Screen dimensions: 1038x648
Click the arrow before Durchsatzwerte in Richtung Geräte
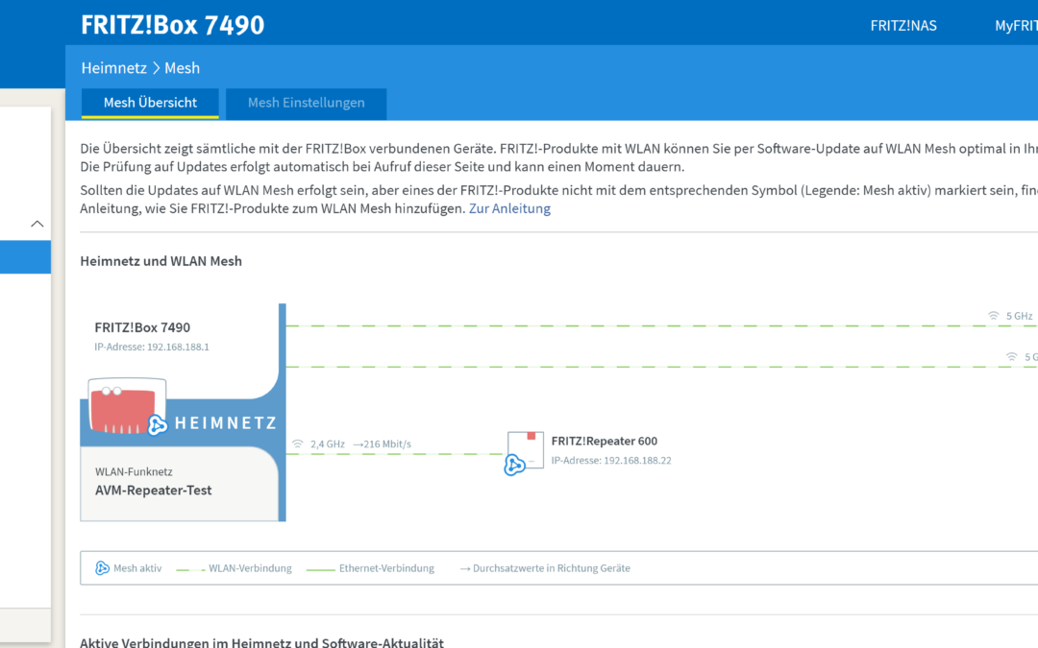465,568
